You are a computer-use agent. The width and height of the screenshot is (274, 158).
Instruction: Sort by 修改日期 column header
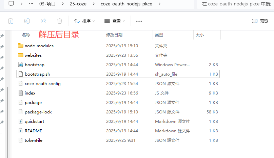pyautogui.click(x=114, y=35)
